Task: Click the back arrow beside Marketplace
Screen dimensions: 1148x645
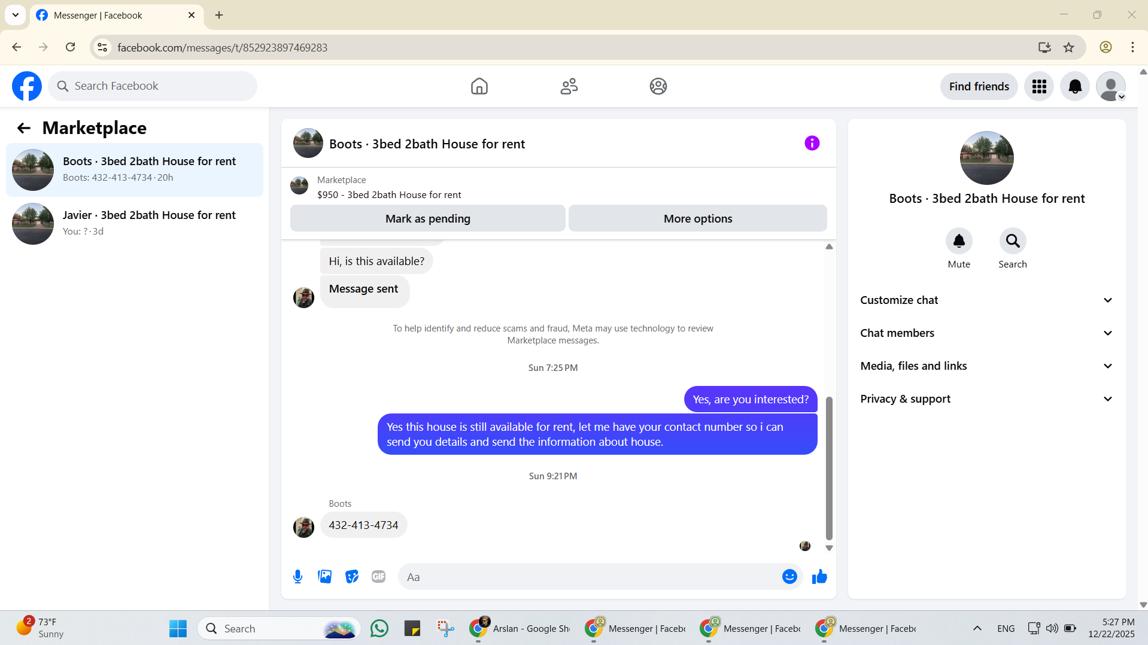Action: (x=23, y=128)
